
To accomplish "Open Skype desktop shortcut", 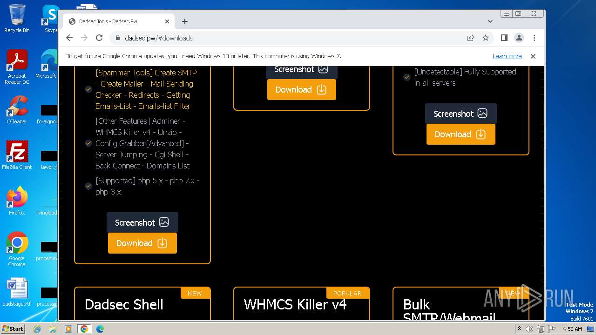I will (50, 19).
